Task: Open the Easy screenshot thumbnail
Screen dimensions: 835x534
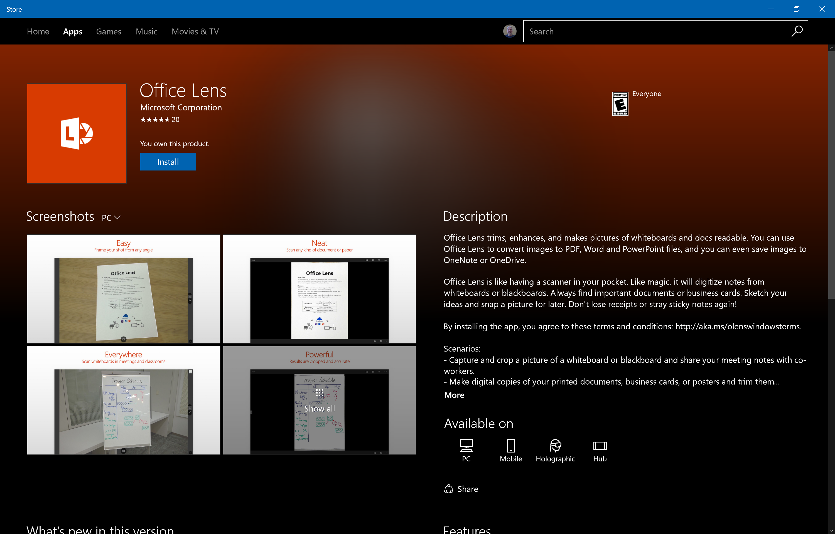Action: [124, 289]
